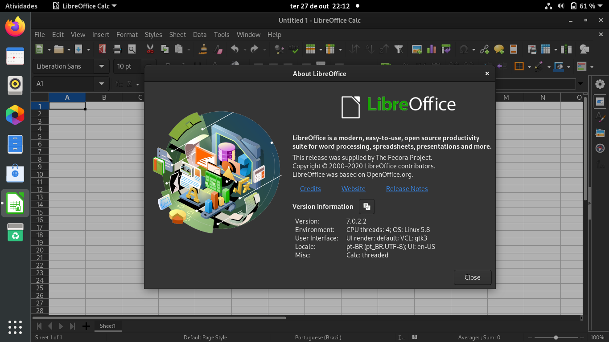
Task: Open the Data menu
Action: pos(200,34)
